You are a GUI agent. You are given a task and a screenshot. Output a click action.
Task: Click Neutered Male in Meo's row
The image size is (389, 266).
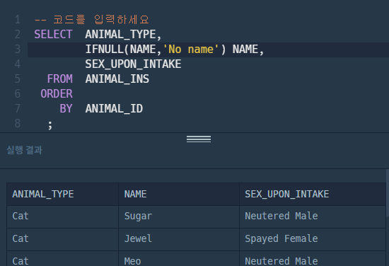click(x=313, y=258)
